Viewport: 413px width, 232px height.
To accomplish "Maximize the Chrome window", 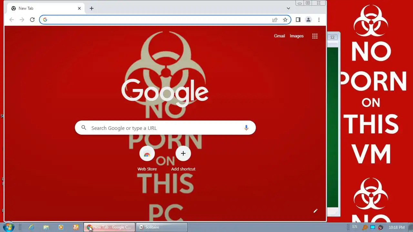I will click(308, 3).
